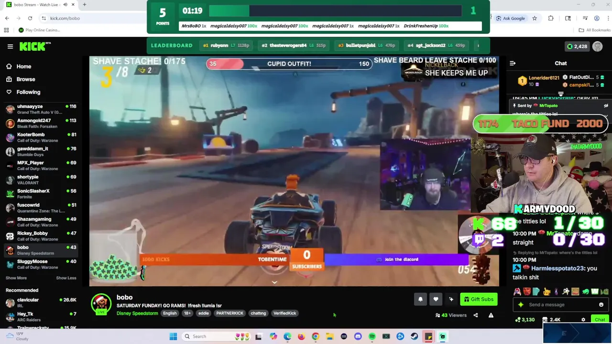
Task: Open File Explorer from the taskbar
Action: pyautogui.click(x=329, y=336)
